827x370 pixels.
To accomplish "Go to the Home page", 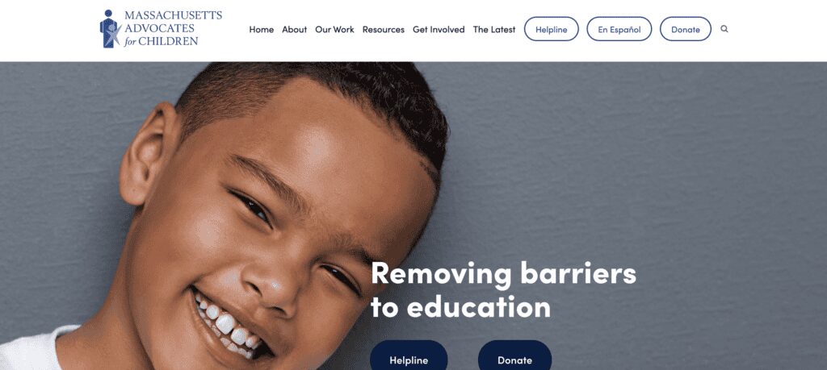I will point(262,30).
